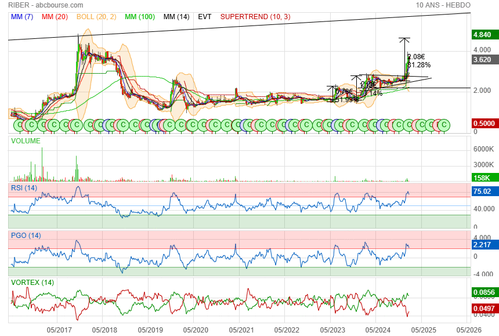Click the 05/2020 date axis label
The image size is (499, 336).
tap(196, 330)
